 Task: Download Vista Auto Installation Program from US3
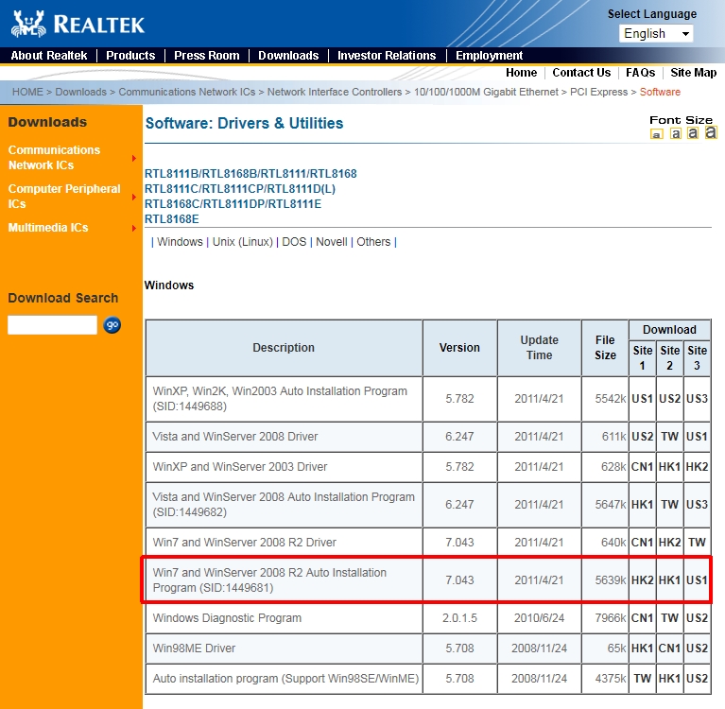tap(697, 505)
